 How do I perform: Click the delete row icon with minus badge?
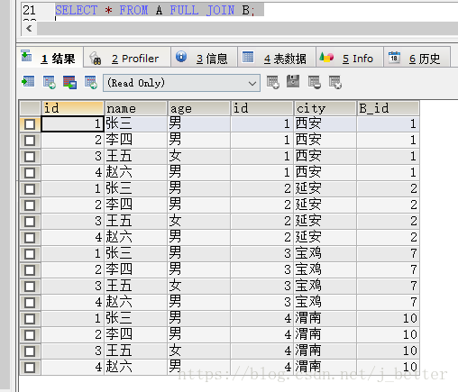[315, 82]
